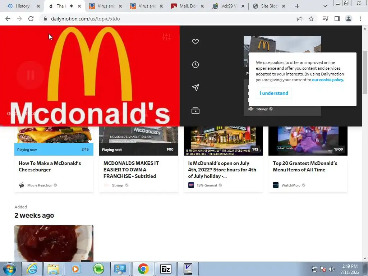Switch to the Mail tab
This screenshot has height=276, width=368.
coord(188,6)
